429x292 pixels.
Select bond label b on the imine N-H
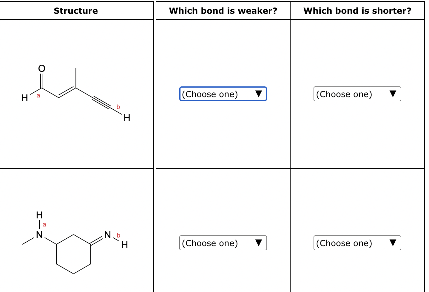pos(118,235)
